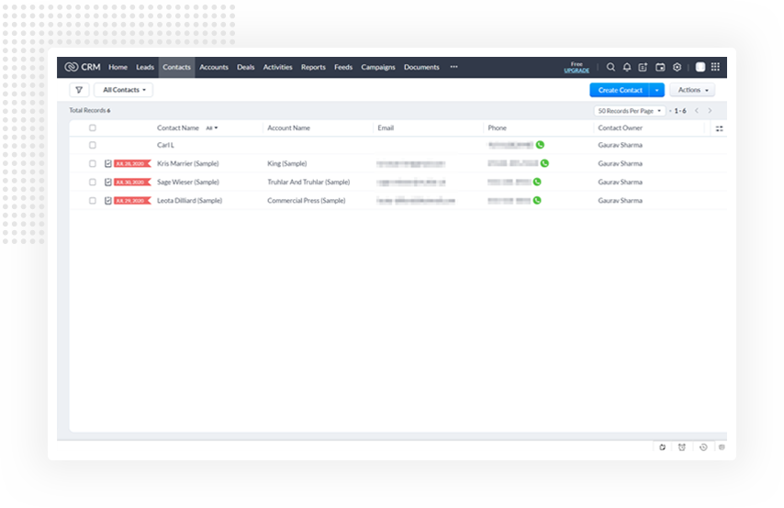The width and height of the screenshot is (784, 508).
Task: Open the notifications bell
Action: click(x=626, y=67)
